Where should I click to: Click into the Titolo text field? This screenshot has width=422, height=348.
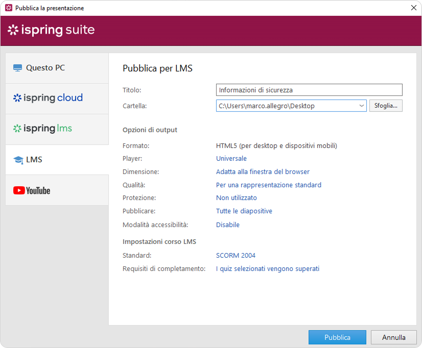[309, 90]
